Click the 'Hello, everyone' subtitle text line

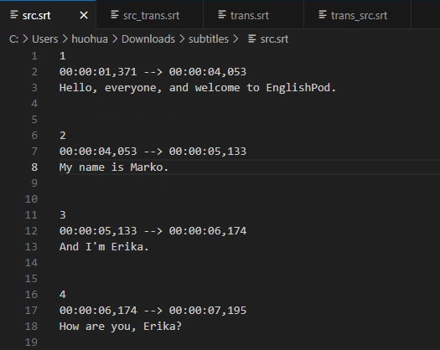(x=198, y=88)
